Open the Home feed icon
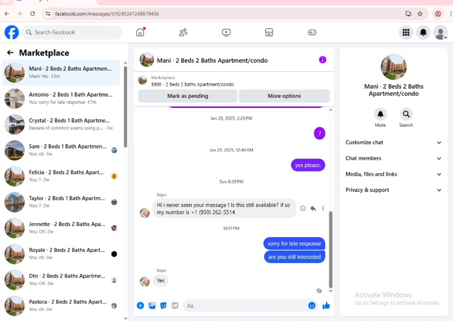 click(140, 32)
